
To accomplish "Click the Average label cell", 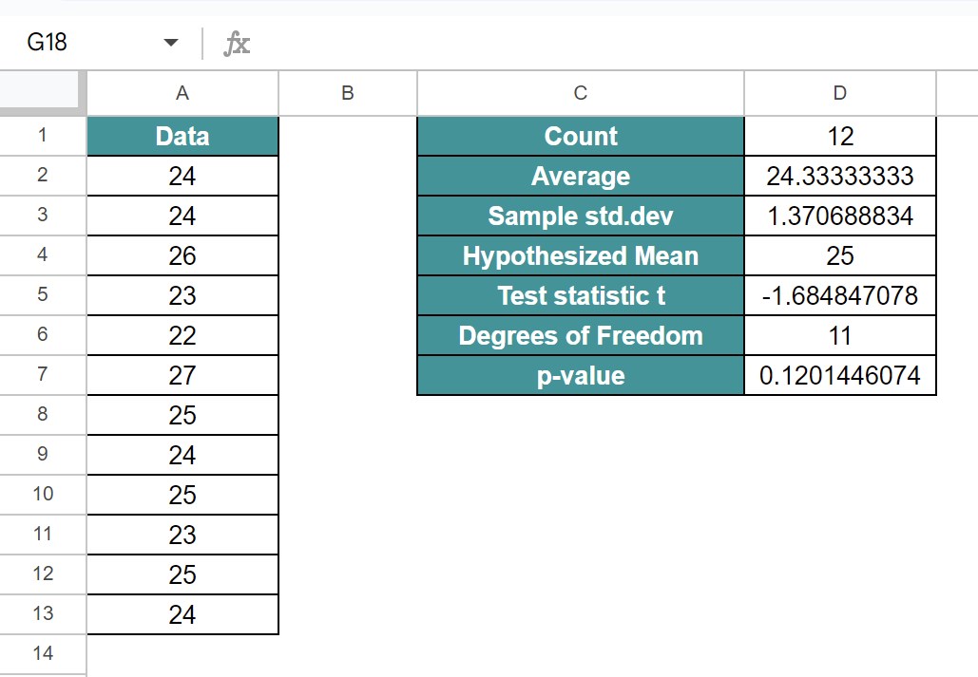I will [581, 176].
